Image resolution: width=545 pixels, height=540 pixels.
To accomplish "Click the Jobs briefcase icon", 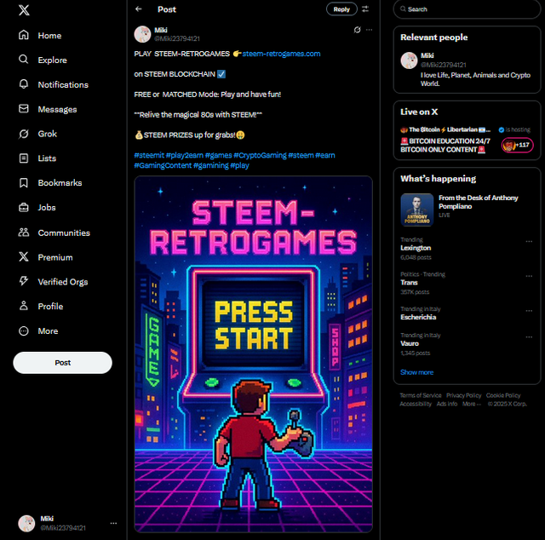I will (x=24, y=208).
